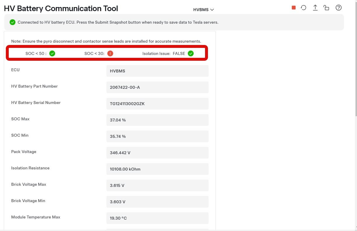
Task: Click the red stop button
Action: (294, 8)
